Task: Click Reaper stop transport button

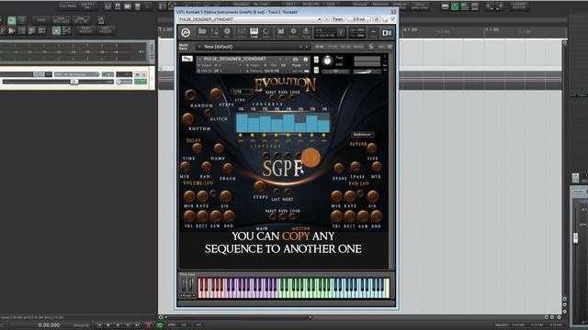Action: click(x=108, y=325)
